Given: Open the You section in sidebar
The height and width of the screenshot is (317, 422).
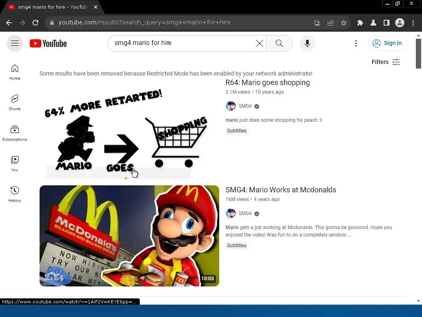Looking at the screenshot, I should 14,163.
